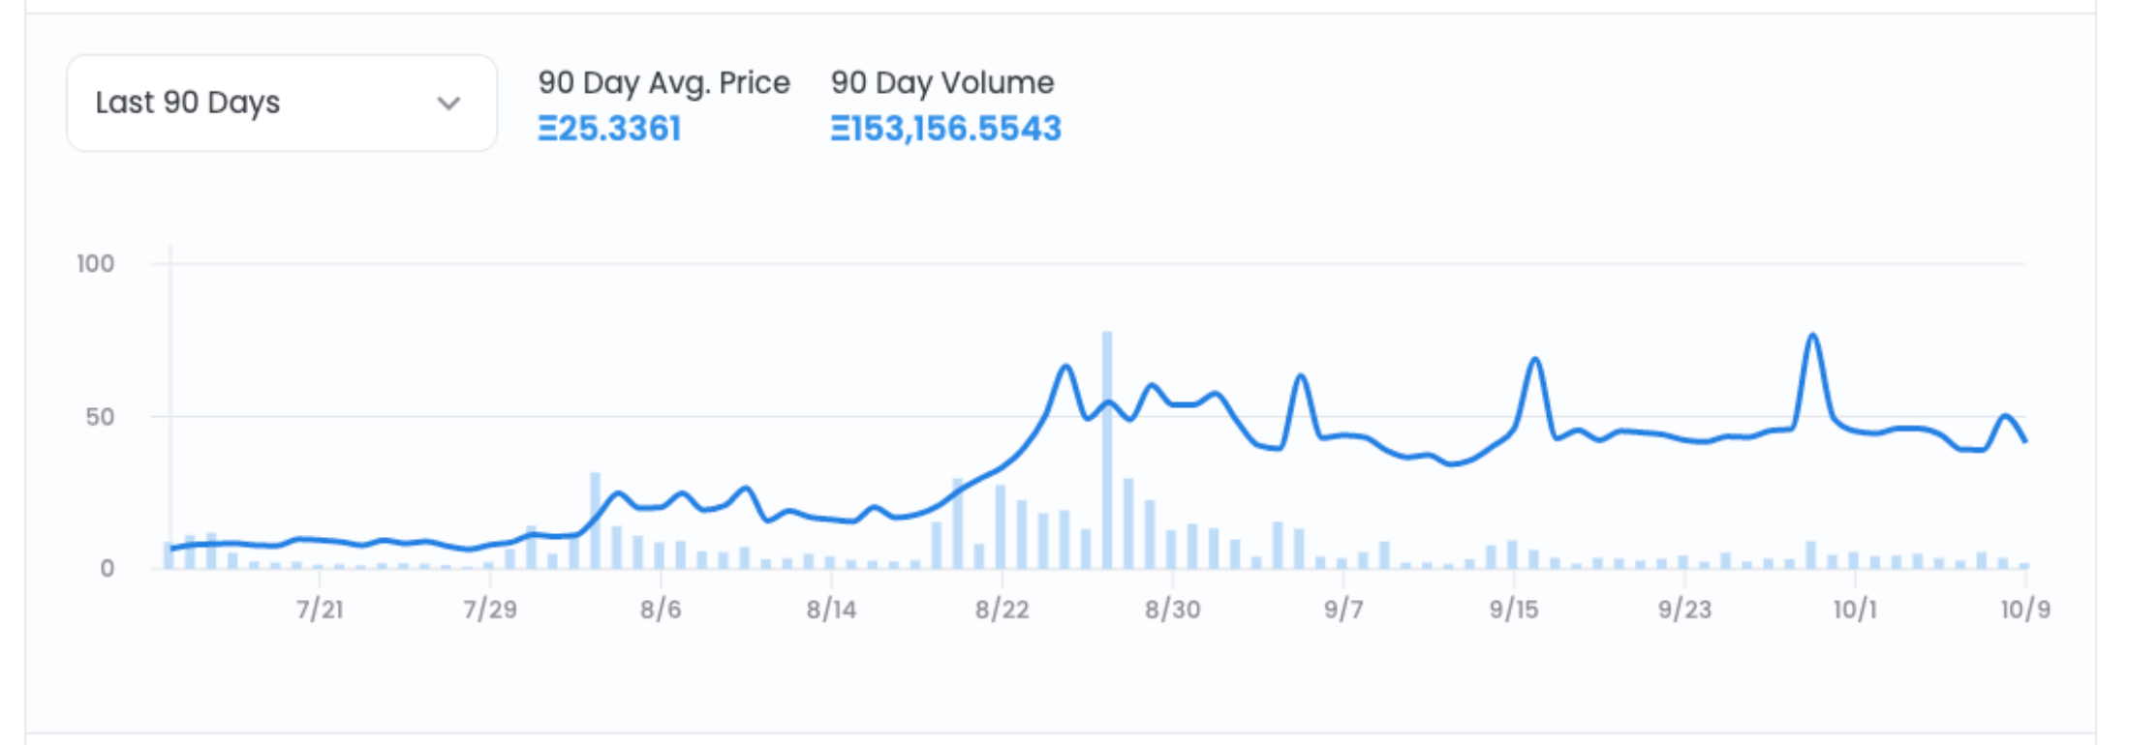Click the right end of the price line
Screen dimensions: 2129x745
[x=2024, y=440]
